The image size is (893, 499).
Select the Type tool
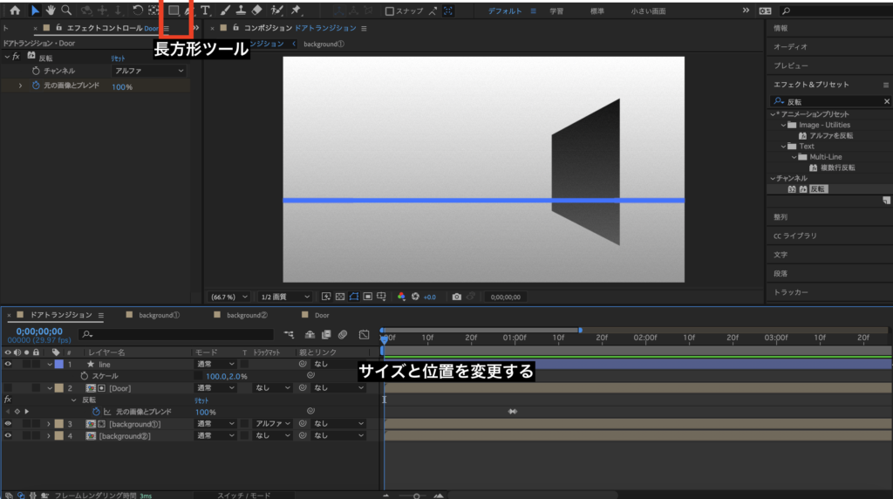tap(205, 10)
